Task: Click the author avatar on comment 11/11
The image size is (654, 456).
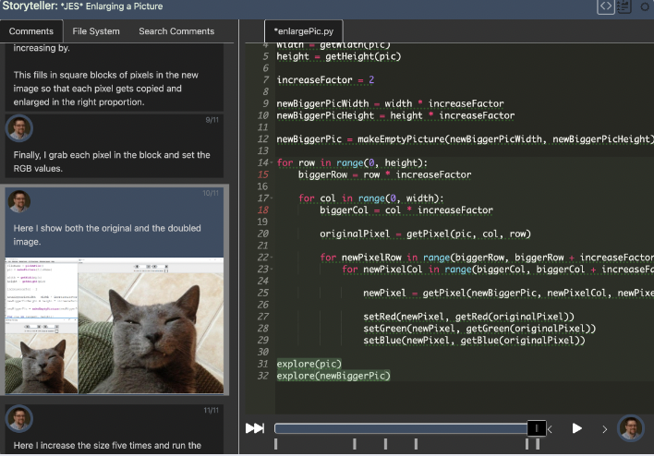Action: [19, 418]
